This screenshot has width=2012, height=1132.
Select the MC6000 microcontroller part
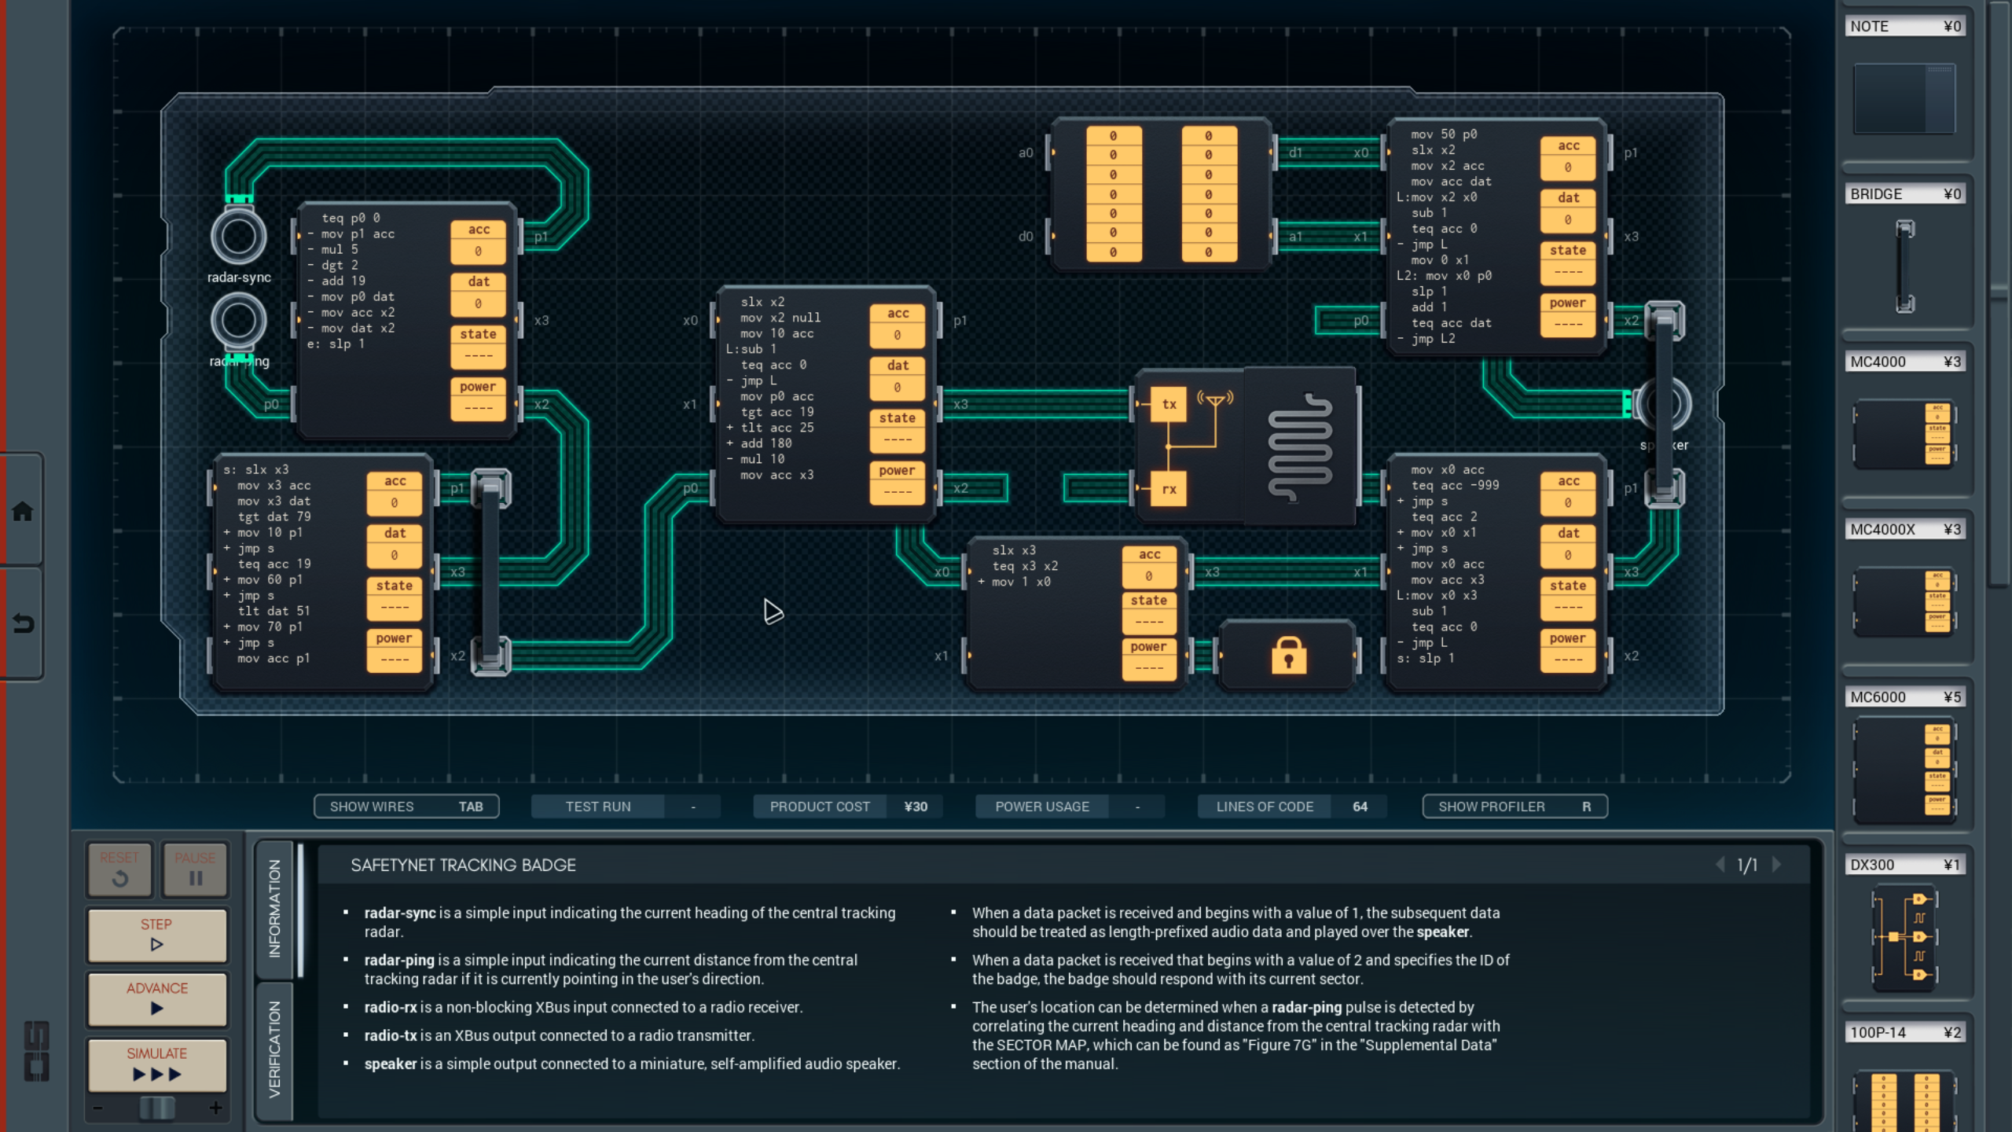pos(1904,772)
